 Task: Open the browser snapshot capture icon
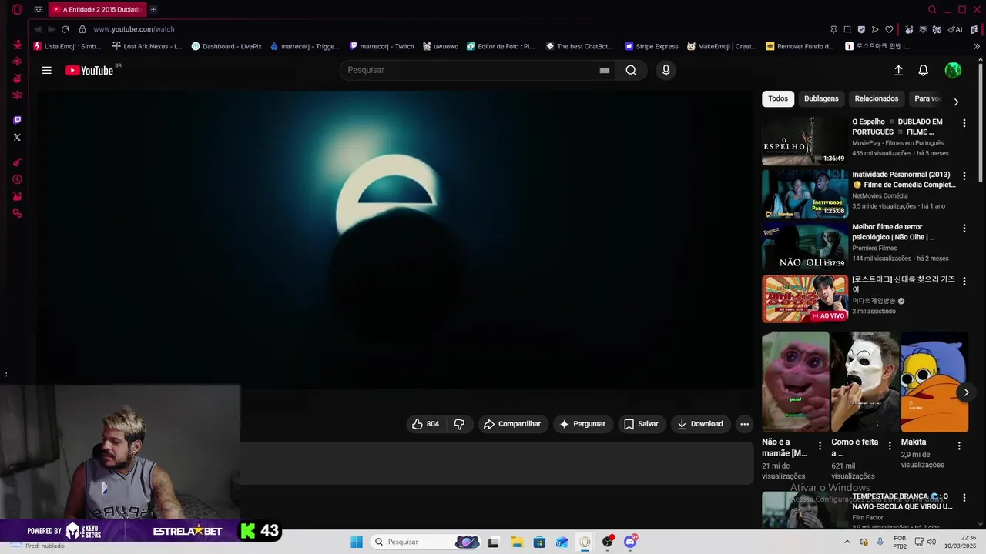pyautogui.click(x=847, y=29)
